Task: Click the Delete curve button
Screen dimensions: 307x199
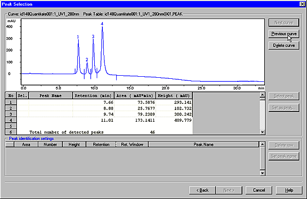Action: [283, 46]
